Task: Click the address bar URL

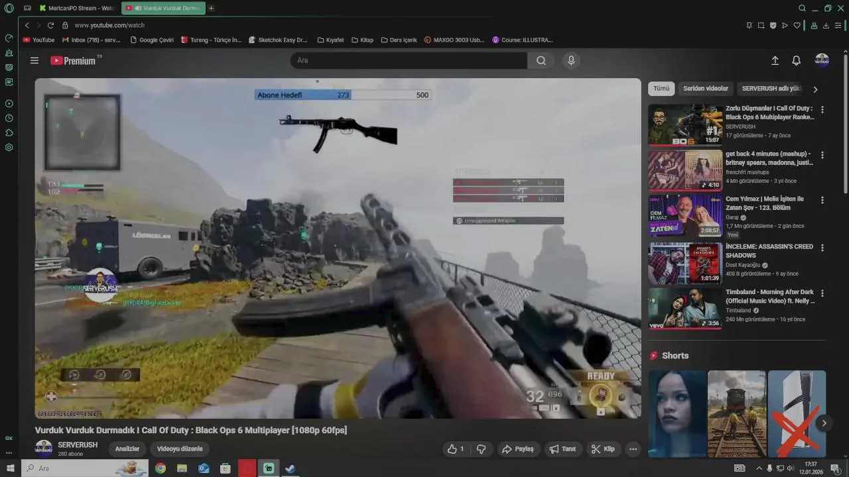Action: click(109, 25)
